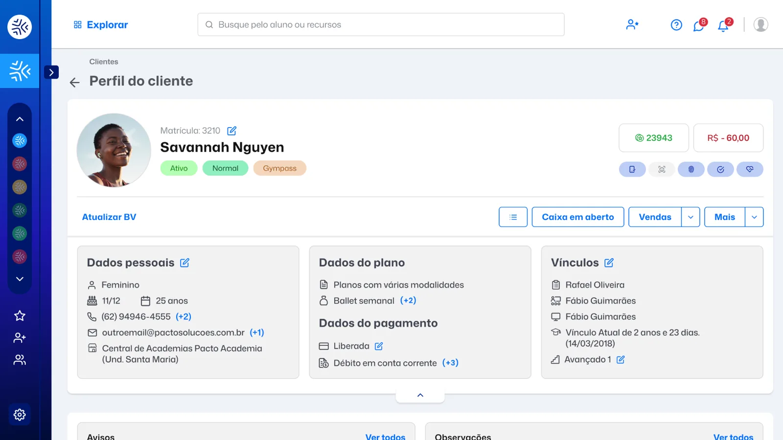The width and height of the screenshot is (783, 440).
Task: Click the Mais button
Action: 725,217
